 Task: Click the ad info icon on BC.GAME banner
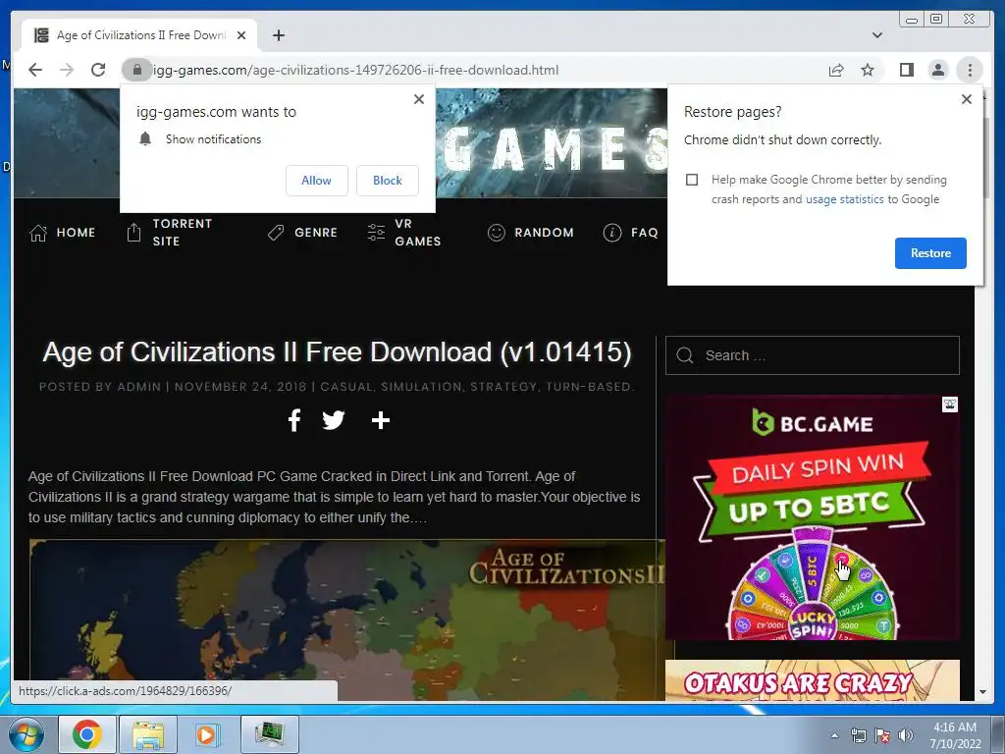(950, 404)
